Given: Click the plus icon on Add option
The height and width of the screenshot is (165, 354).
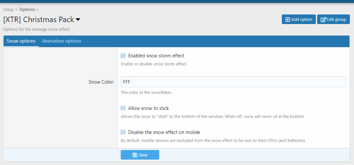Looking at the screenshot, I should coord(288,20).
